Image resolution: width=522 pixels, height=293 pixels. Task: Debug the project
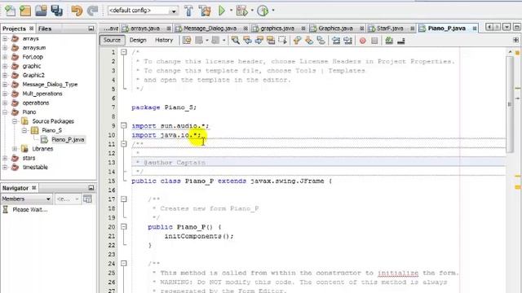pyautogui.click(x=241, y=11)
